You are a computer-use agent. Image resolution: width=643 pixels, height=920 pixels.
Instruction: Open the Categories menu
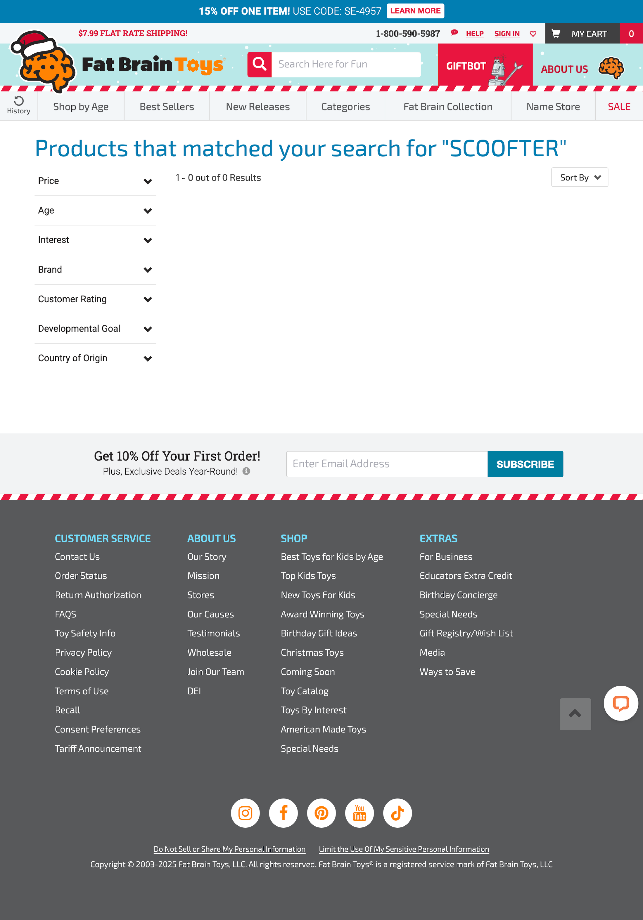[x=345, y=107]
